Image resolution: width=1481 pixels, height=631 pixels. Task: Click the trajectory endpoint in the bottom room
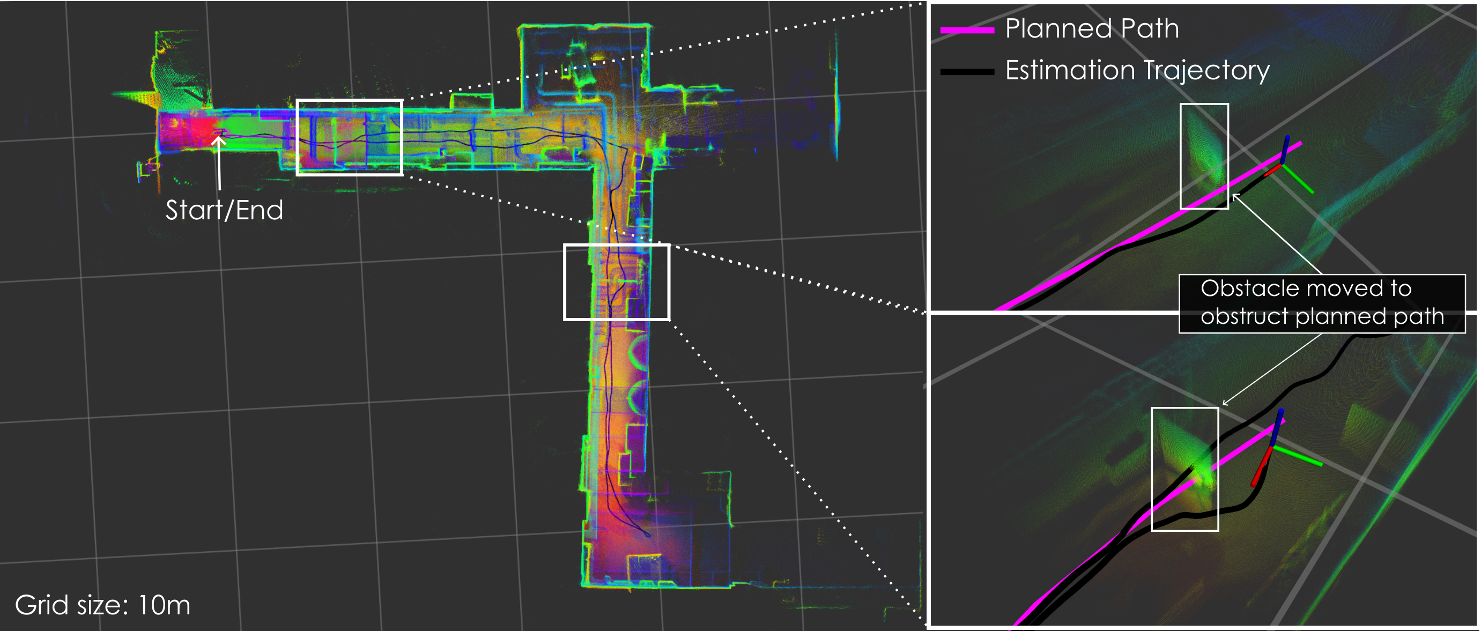(x=647, y=535)
